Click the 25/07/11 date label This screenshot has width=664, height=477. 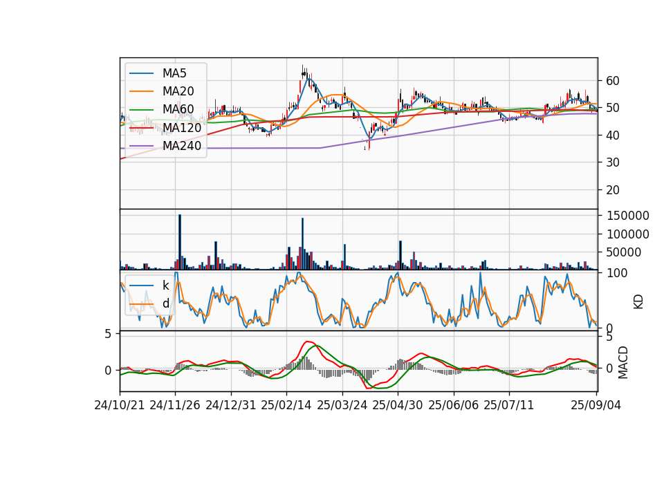509,405
